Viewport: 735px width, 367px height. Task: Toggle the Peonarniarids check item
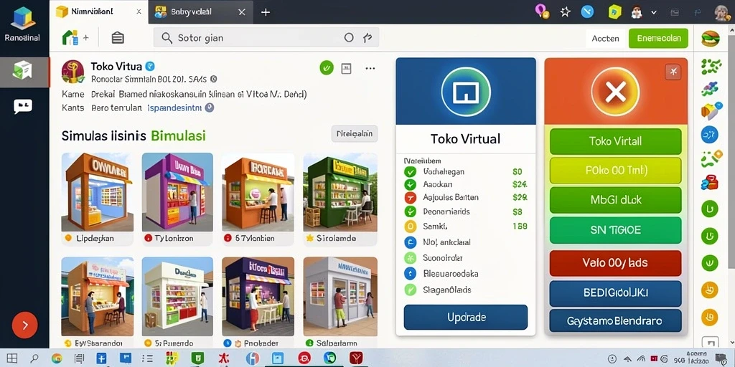tap(410, 211)
